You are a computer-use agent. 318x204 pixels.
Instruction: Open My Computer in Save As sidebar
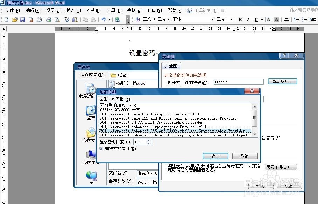point(91,157)
